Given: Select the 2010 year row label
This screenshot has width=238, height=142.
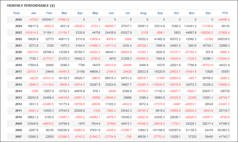Looking at the screenshot, I should point(19,117).
